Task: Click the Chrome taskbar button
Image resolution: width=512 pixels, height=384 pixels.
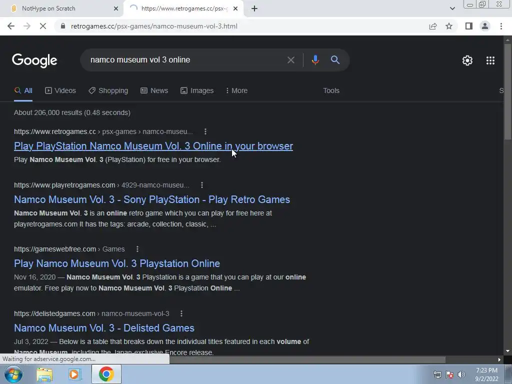Action: (106, 374)
